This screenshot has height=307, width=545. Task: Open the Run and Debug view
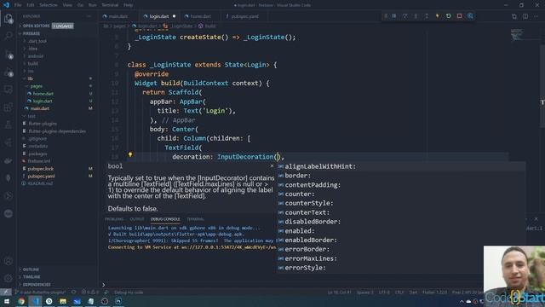tap(9, 72)
